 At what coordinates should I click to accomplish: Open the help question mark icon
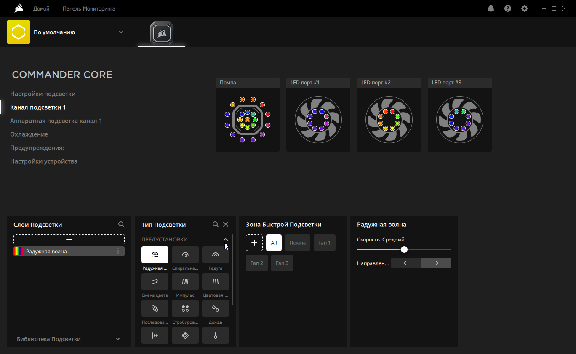click(508, 8)
